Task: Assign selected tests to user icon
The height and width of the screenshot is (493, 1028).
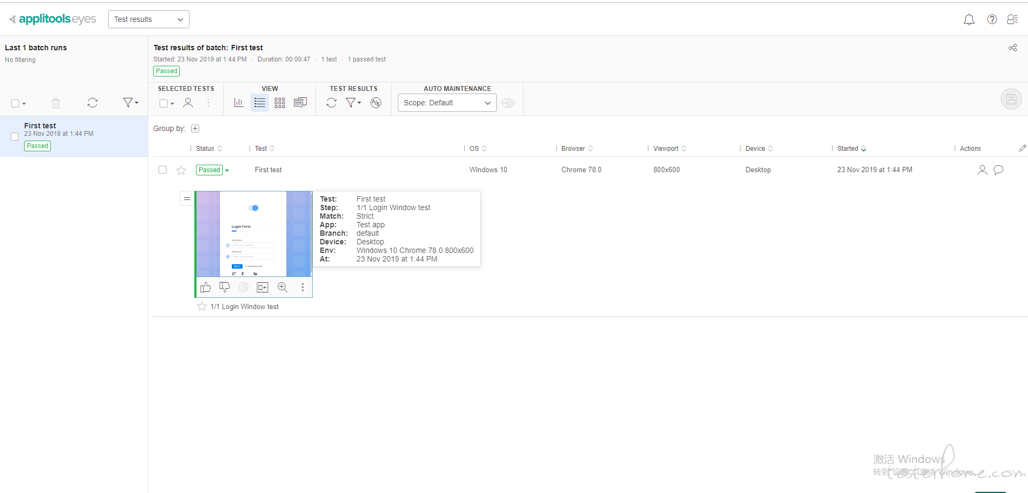Action: click(x=188, y=103)
